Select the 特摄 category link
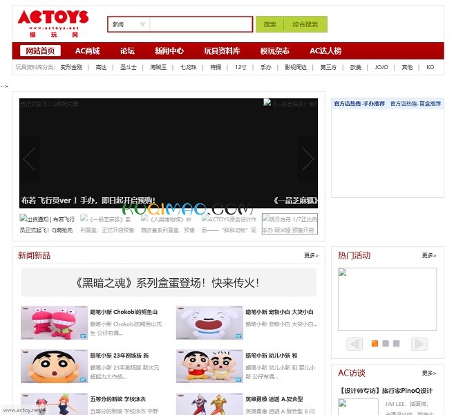This screenshot has height=415, width=454. pos(216,67)
